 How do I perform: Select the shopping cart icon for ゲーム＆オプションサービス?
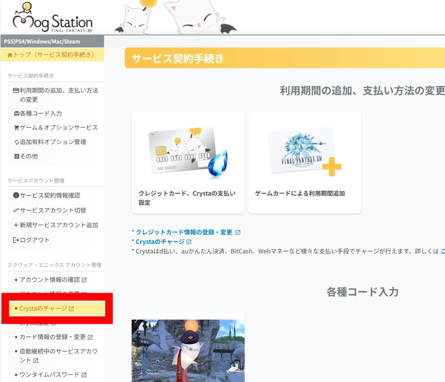coord(16,128)
